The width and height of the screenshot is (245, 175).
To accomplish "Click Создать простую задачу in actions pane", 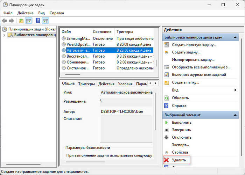I will [194, 45].
